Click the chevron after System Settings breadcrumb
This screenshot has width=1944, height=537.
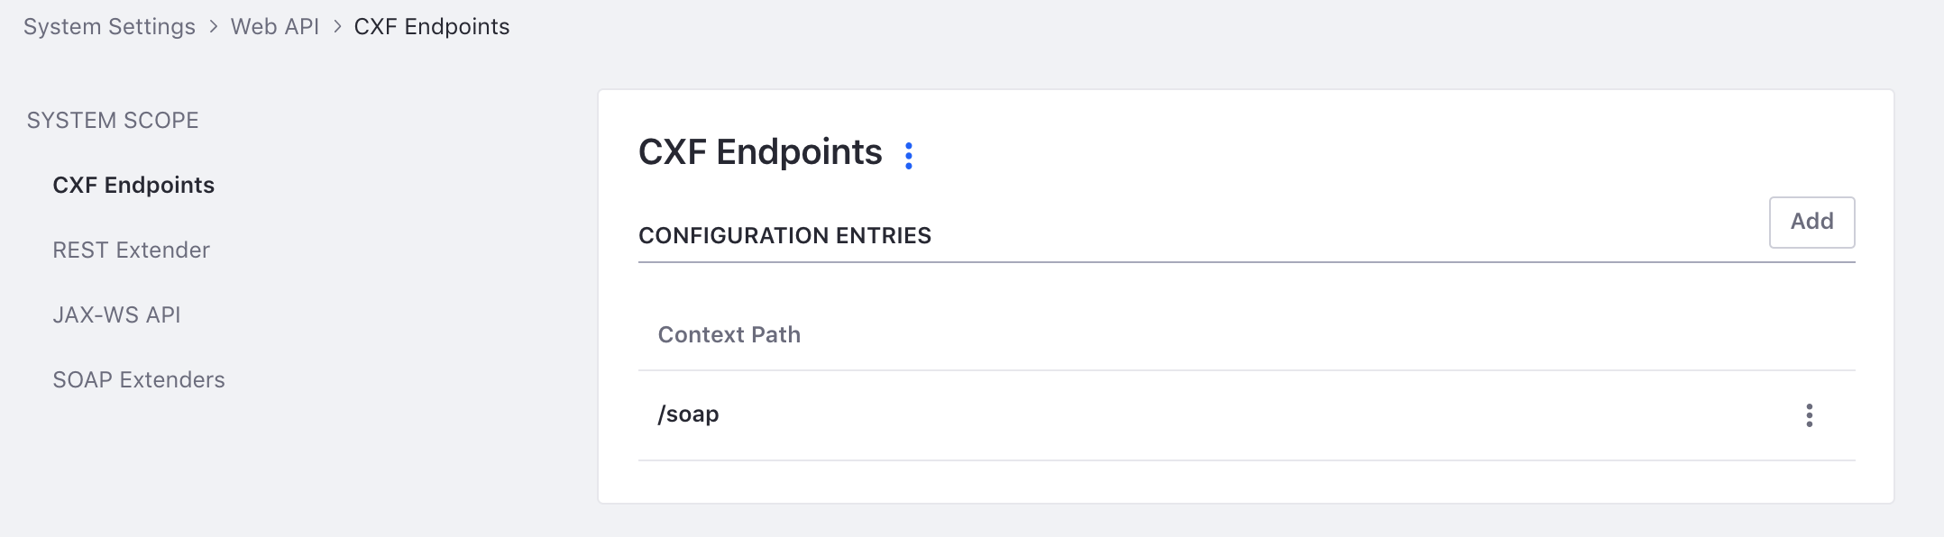point(214,27)
